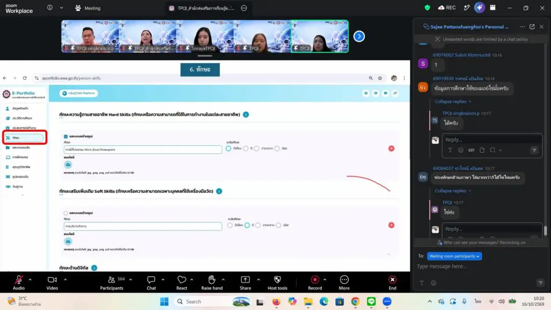Pop out the chat panel
This screenshot has height=310, width=551.
click(x=532, y=27)
